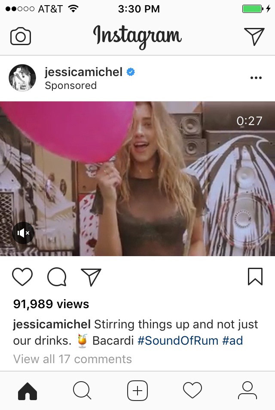Tap the Instagram logo title

[137, 37]
